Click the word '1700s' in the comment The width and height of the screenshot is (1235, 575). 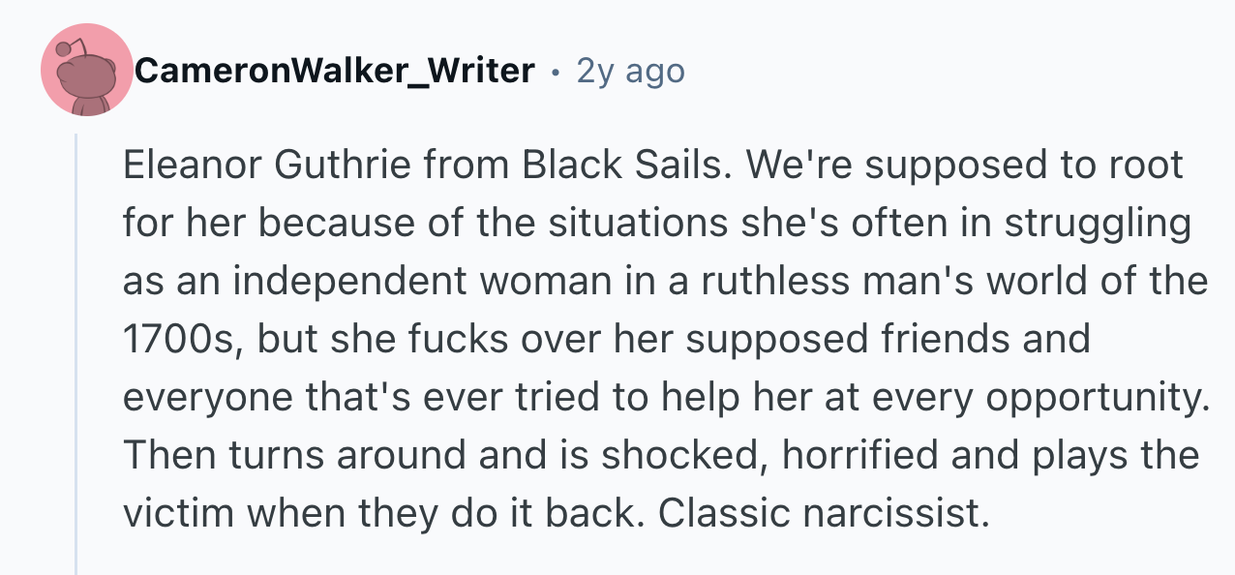click(x=184, y=340)
